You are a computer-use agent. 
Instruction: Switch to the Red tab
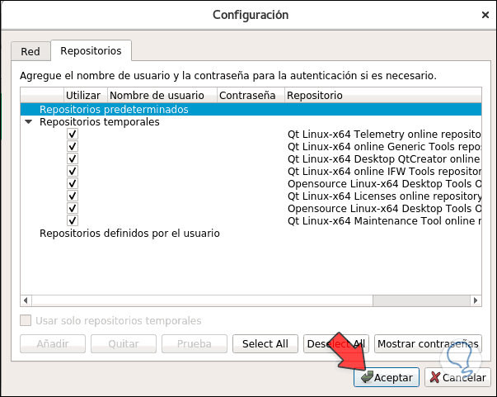click(30, 51)
